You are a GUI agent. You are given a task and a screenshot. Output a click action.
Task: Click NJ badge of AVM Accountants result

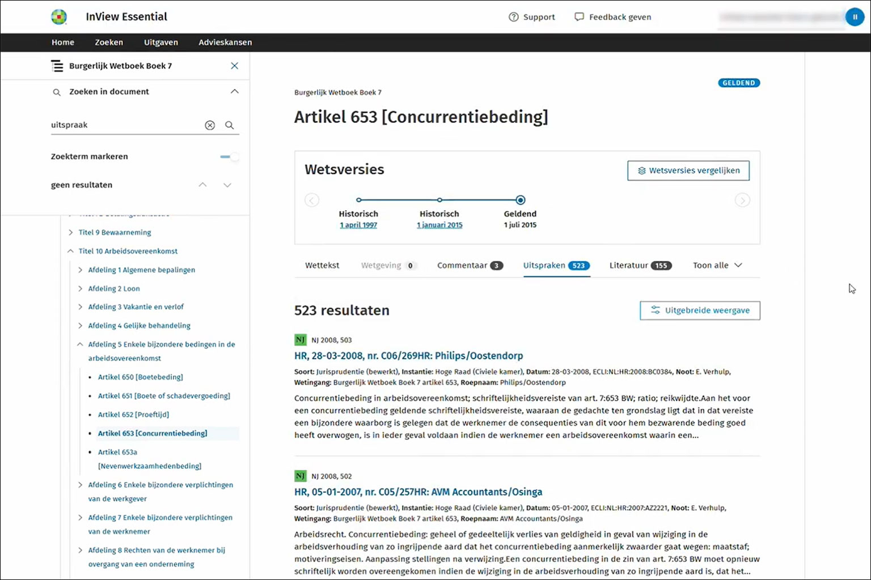click(300, 476)
